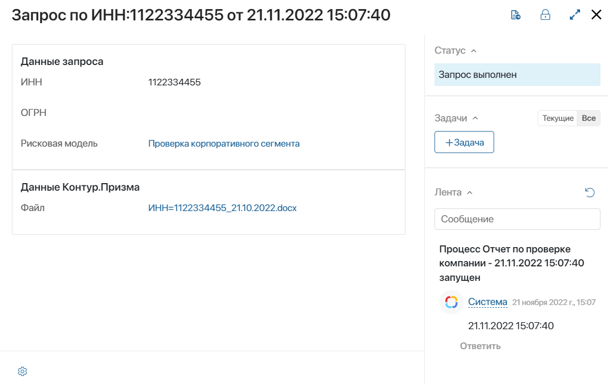This screenshot has height=384, width=608.
Task: Close the request card
Action: click(596, 15)
